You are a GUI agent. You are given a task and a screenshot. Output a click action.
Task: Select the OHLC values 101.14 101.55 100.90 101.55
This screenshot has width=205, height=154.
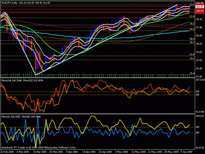pos(35,3)
